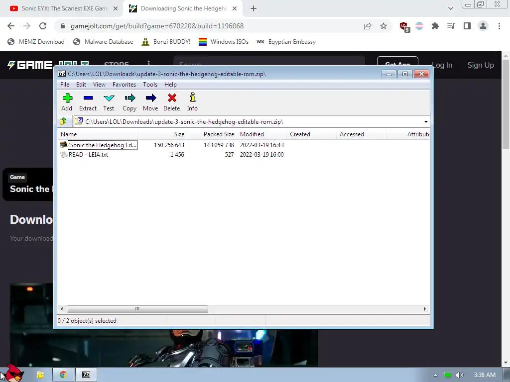The height and width of the screenshot is (382, 510).
Task: Open the Chrome profile avatar
Action: (x=483, y=26)
